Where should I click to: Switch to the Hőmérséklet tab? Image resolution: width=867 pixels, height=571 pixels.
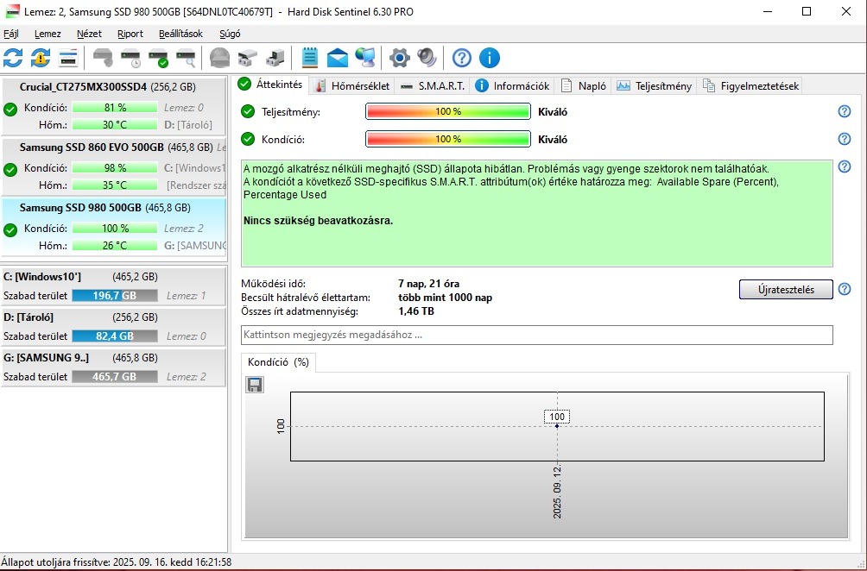pyautogui.click(x=351, y=85)
